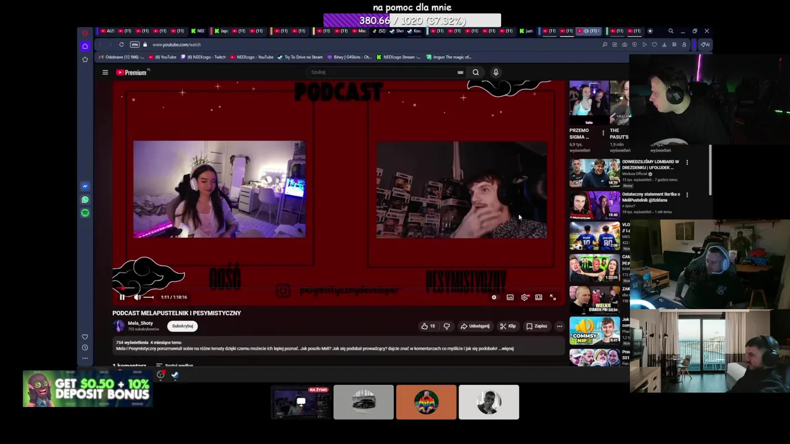Open COMMSY NIP recommended video thumbnail
The height and width of the screenshot is (444, 790).
coord(594,331)
